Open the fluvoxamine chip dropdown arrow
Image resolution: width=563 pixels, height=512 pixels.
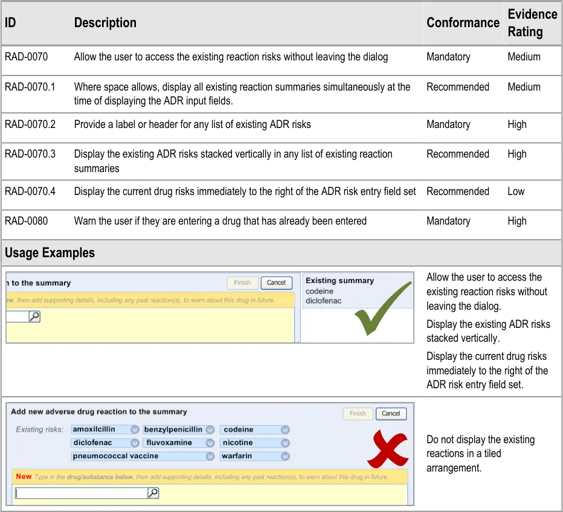point(210,443)
